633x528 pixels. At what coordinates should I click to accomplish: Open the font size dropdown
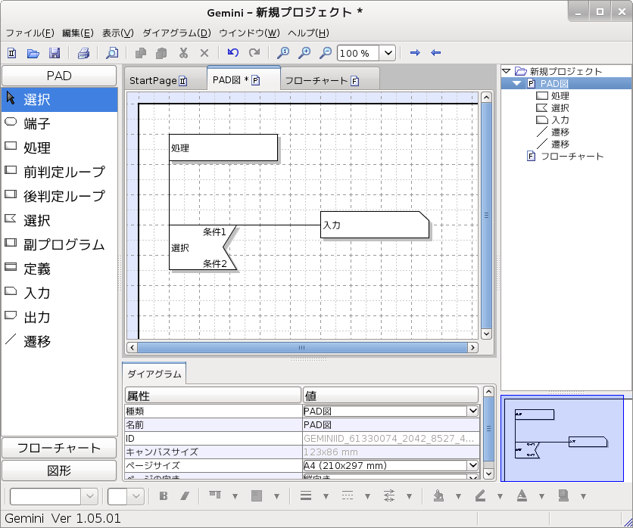pos(136,496)
